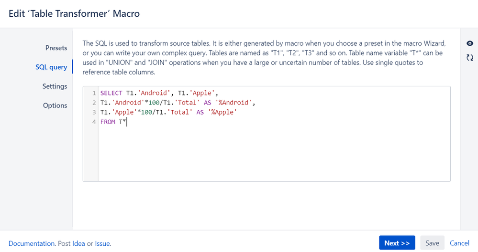Toggle the preview eye icon

[x=470, y=43]
